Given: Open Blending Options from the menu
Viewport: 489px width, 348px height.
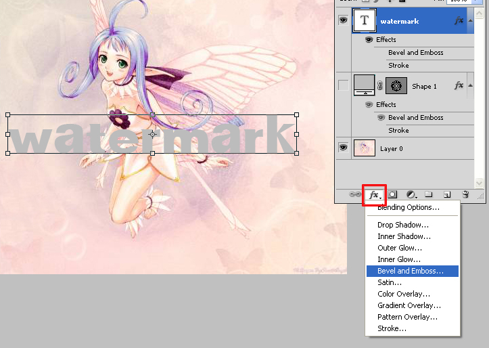Looking at the screenshot, I should click(409, 207).
